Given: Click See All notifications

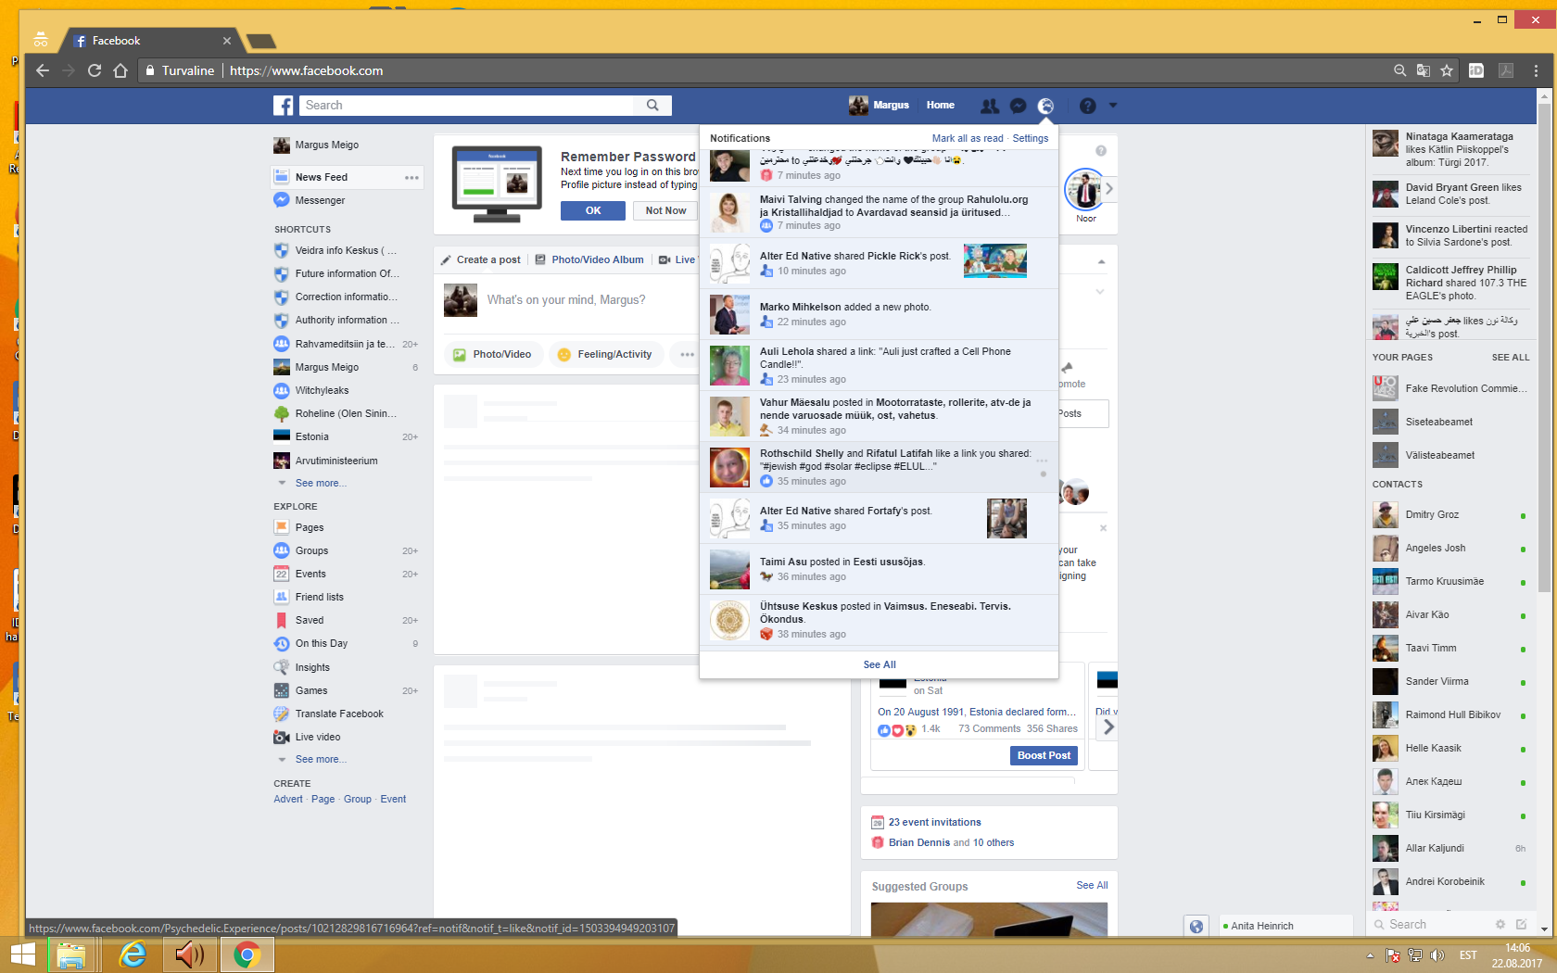Looking at the screenshot, I should 880,664.
